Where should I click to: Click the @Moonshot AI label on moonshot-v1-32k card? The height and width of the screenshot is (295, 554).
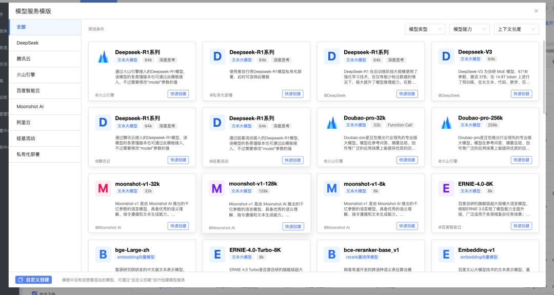coord(108,227)
